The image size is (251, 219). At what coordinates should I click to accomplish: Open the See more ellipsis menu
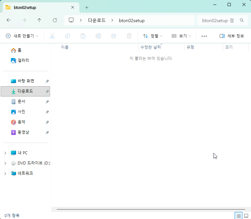pos(204,36)
